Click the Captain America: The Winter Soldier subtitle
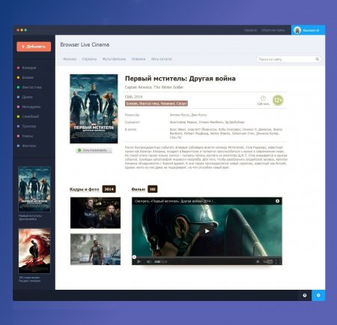This screenshot has height=325, width=337. point(154,87)
